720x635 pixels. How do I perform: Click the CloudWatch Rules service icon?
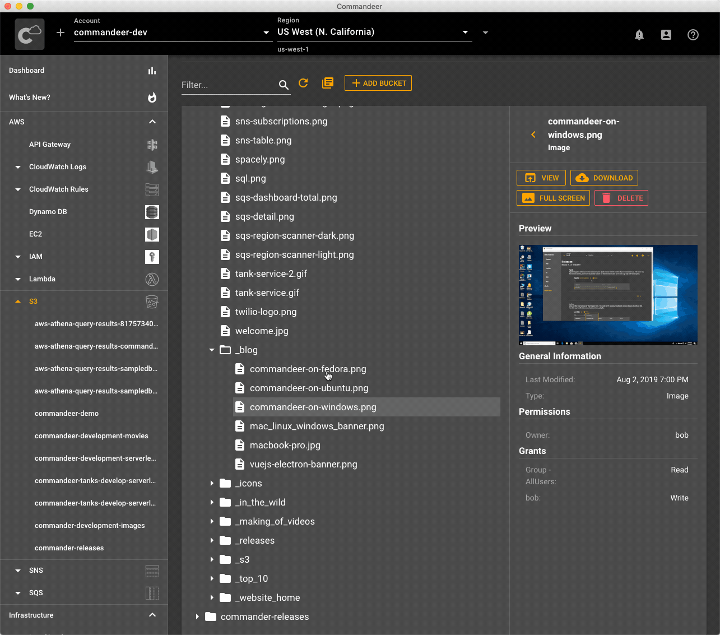[x=152, y=189]
